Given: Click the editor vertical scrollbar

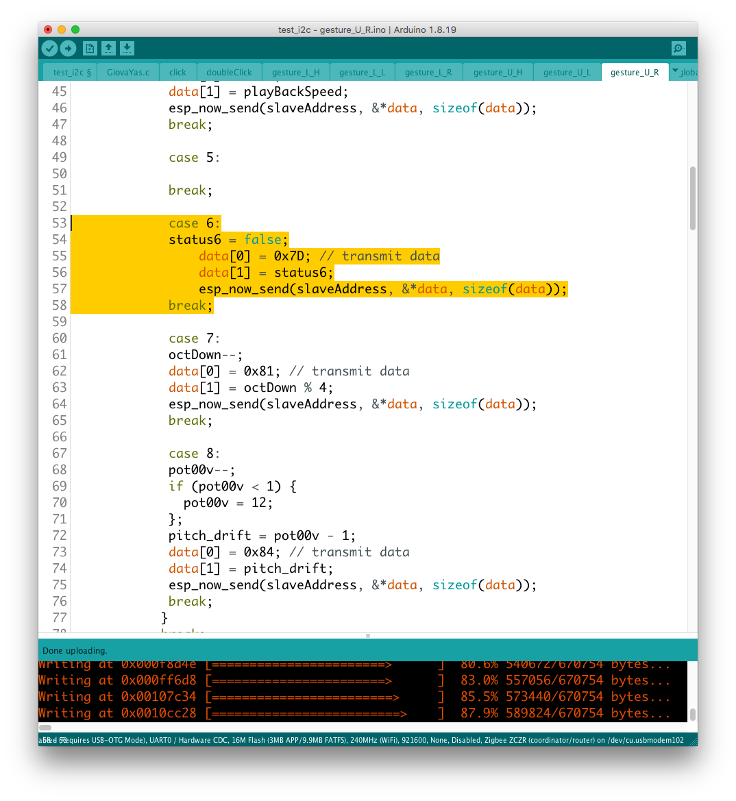Looking at the screenshot, I should point(692,199).
